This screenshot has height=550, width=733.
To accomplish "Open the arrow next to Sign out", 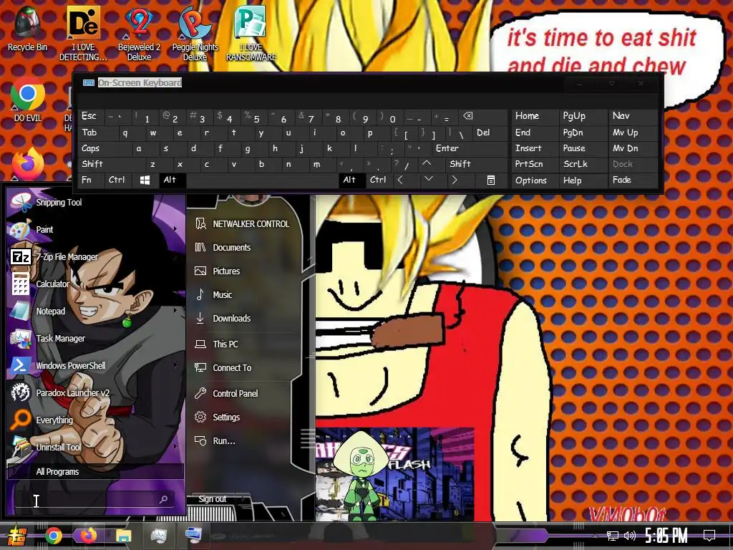I will point(243,499).
